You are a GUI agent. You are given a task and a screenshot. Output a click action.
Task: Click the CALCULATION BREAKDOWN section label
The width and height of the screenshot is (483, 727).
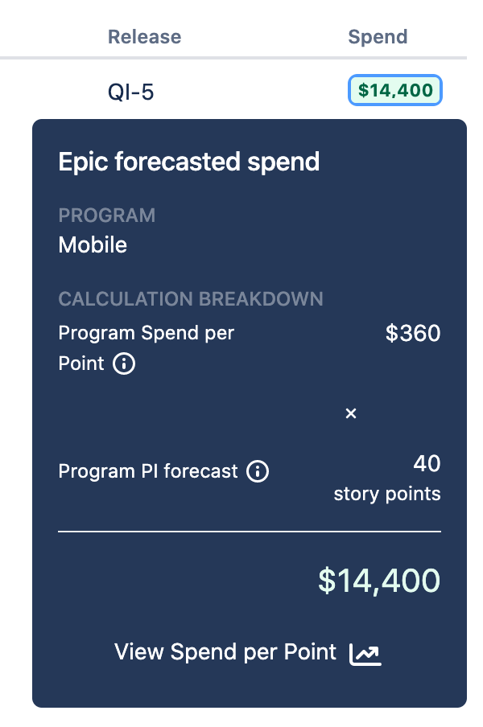[190, 299]
